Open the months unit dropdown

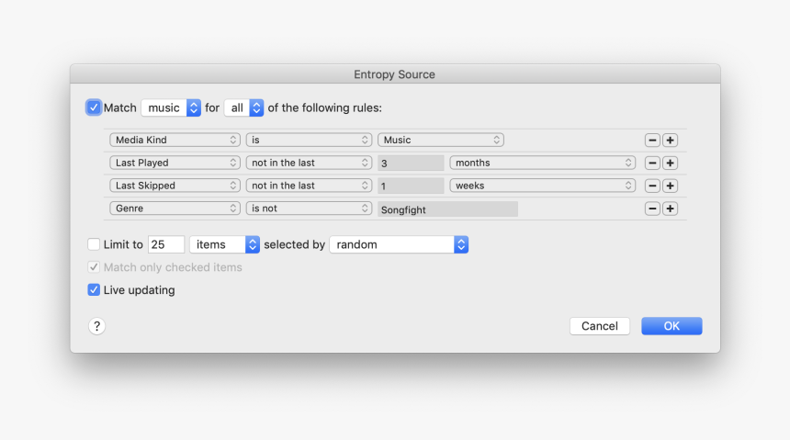(x=543, y=163)
